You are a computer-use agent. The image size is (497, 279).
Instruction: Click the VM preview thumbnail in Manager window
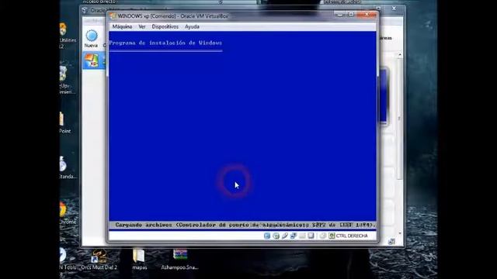pos(384,96)
